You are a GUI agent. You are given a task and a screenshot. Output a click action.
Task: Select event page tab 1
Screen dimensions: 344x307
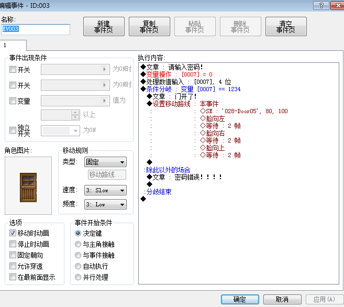click(13, 46)
